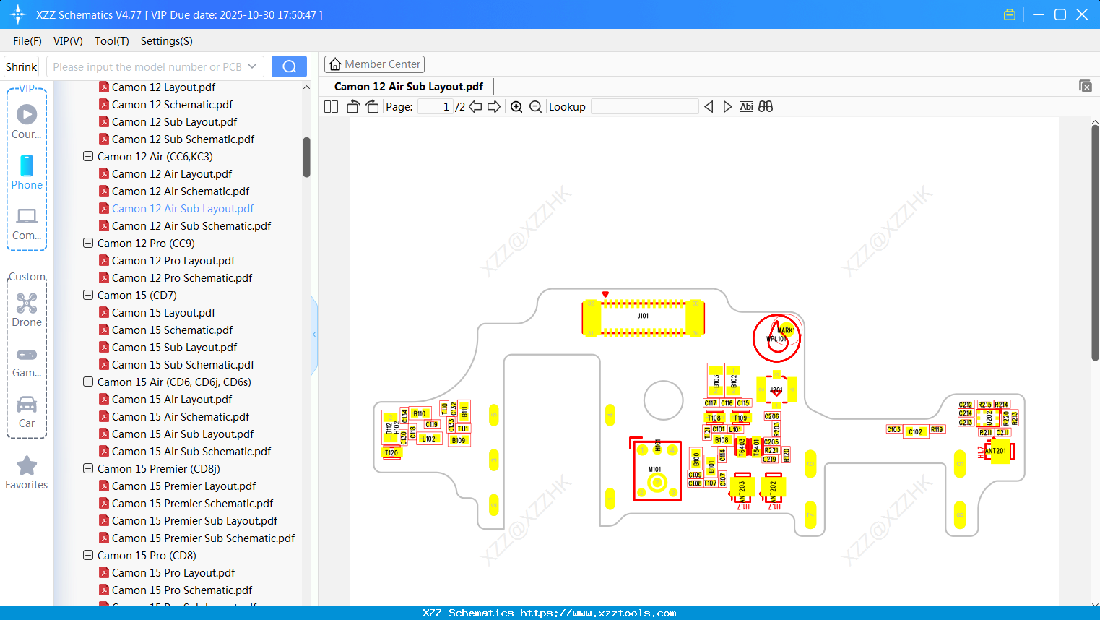Image resolution: width=1100 pixels, height=620 pixels.
Task: Click the blue search magnifier button
Action: tap(289, 66)
